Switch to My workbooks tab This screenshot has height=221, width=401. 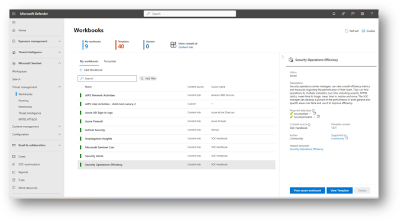tap(89, 61)
